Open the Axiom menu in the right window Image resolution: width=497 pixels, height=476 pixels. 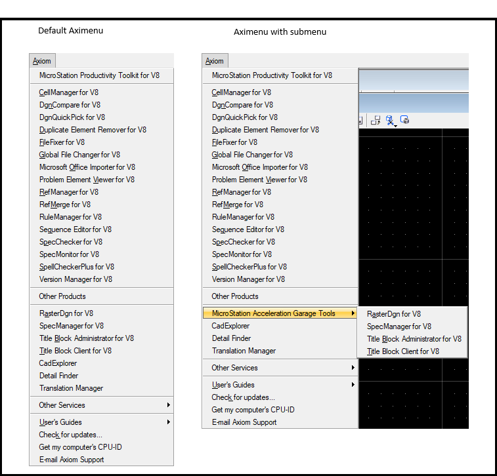tap(215, 61)
